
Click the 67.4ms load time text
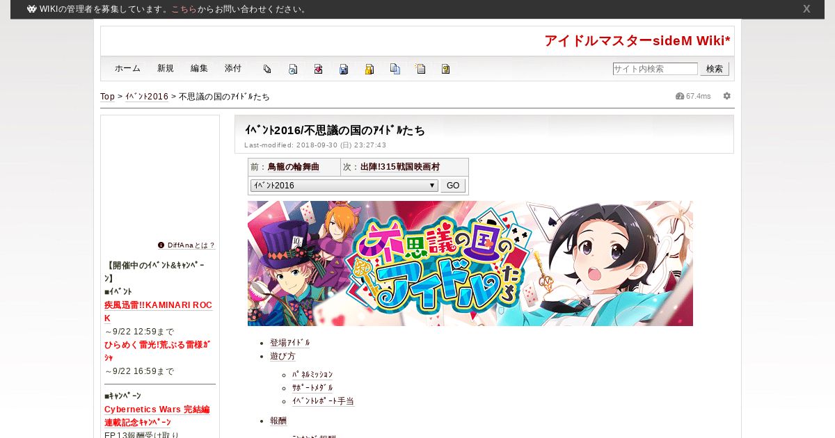pos(699,96)
